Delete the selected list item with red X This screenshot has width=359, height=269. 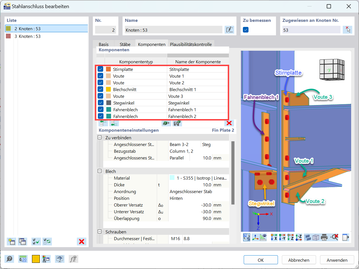(82, 242)
